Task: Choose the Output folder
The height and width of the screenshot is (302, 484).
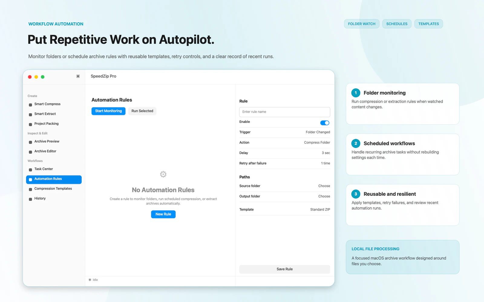Action: (x=324, y=196)
